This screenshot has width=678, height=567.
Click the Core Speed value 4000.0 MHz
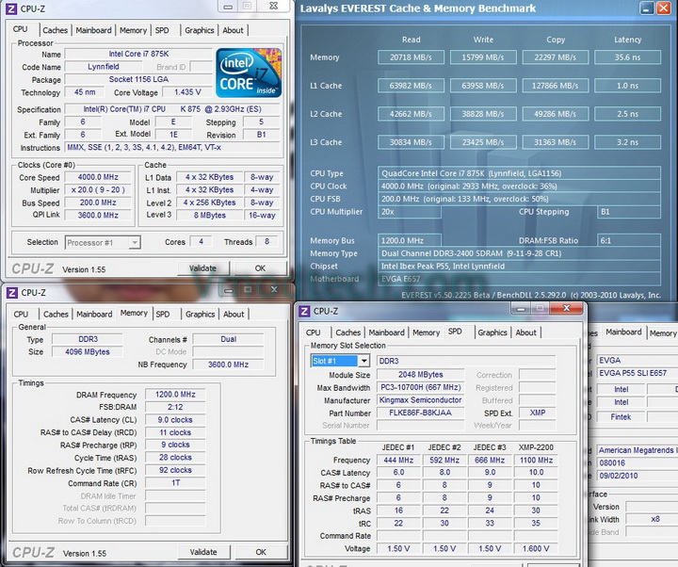pyautogui.click(x=98, y=177)
